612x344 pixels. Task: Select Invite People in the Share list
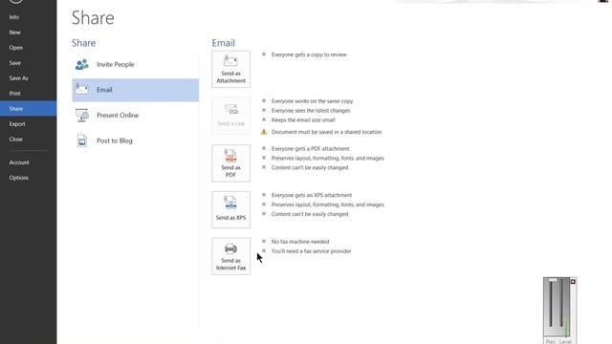tap(135, 64)
